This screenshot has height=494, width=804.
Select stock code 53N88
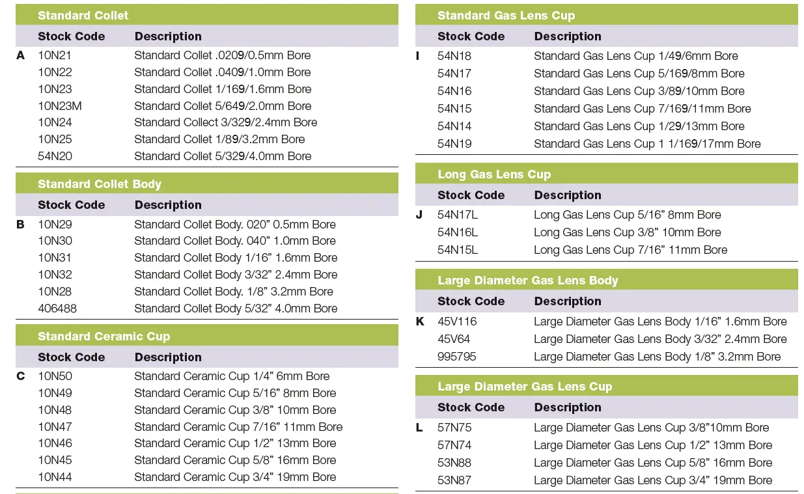(454, 463)
